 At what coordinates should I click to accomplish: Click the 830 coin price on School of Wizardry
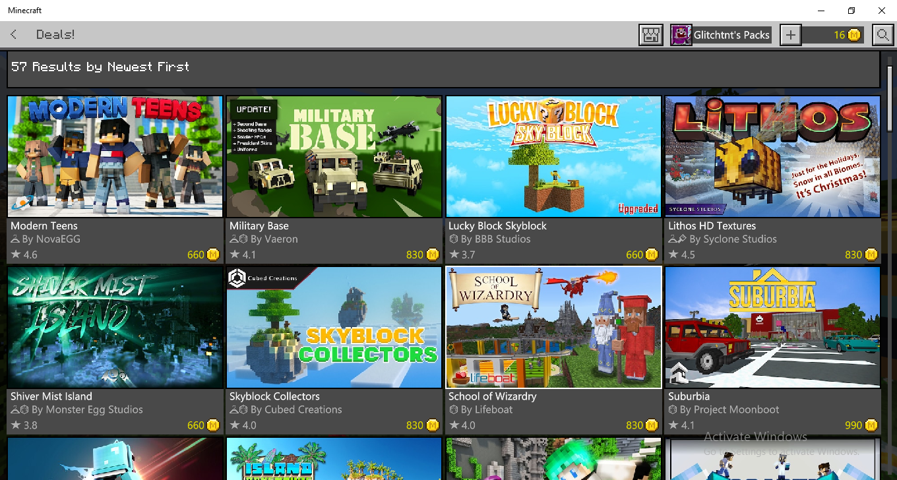(x=641, y=425)
